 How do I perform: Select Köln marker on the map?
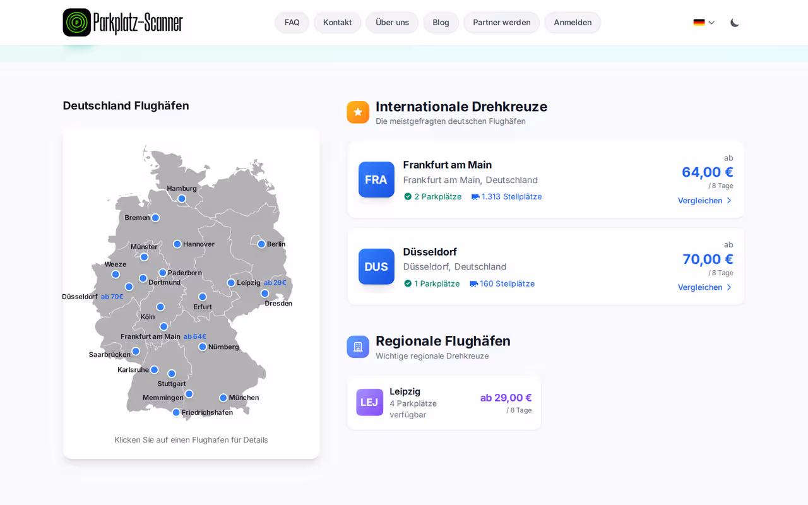point(160,307)
